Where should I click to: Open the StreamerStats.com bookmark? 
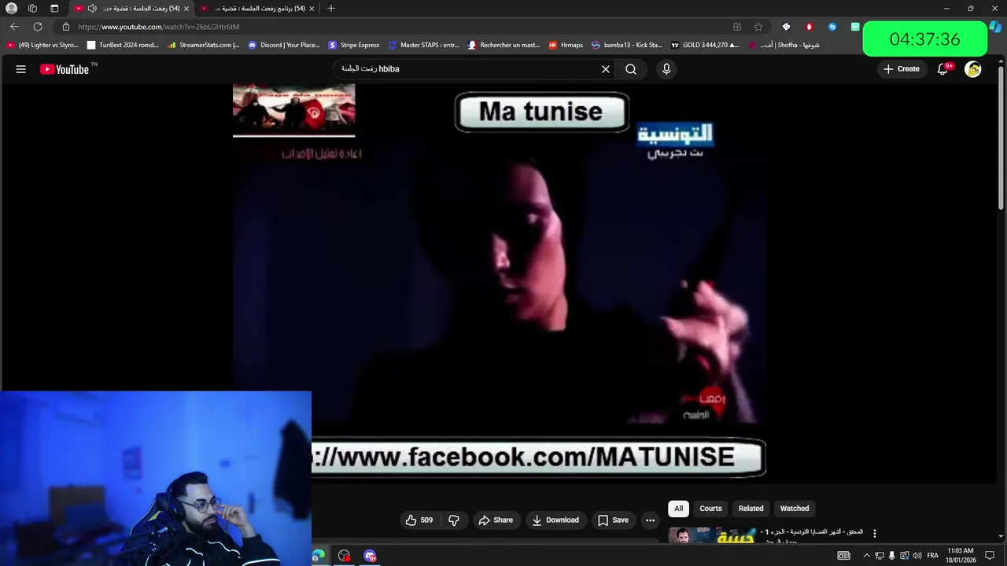coord(203,45)
